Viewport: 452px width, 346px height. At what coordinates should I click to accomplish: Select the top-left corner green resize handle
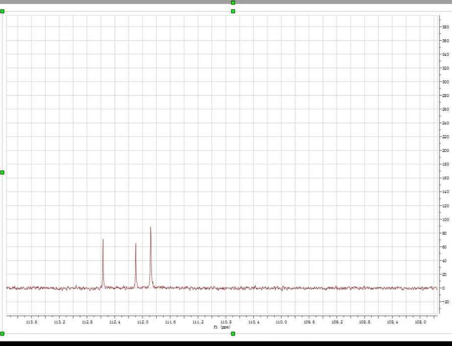click(x=3, y=11)
